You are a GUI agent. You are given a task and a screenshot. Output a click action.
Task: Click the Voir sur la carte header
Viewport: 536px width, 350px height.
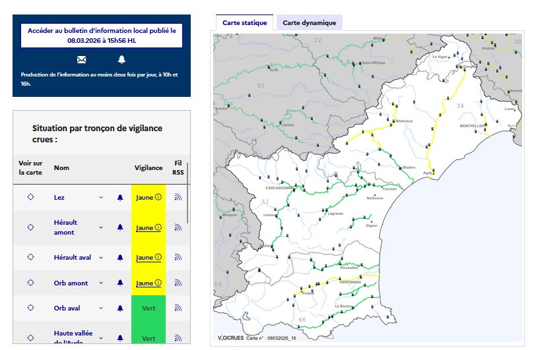click(30, 167)
